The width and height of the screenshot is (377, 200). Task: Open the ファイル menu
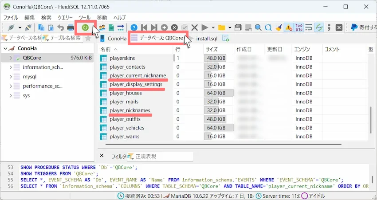(11, 18)
